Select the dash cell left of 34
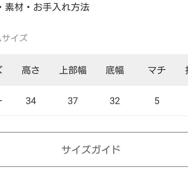The height and width of the screenshot is (188, 188). [1, 101]
